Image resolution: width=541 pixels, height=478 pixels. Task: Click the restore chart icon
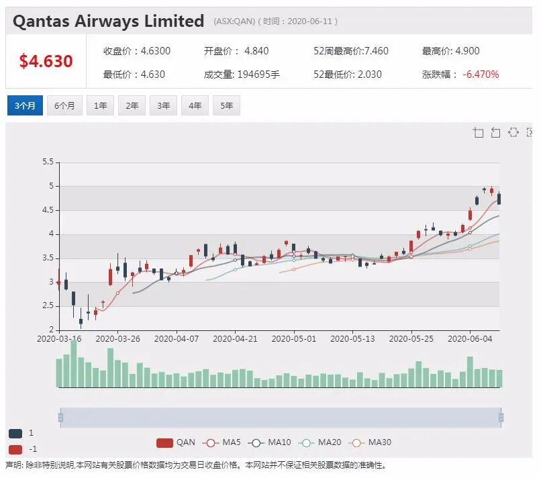(513, 132)
